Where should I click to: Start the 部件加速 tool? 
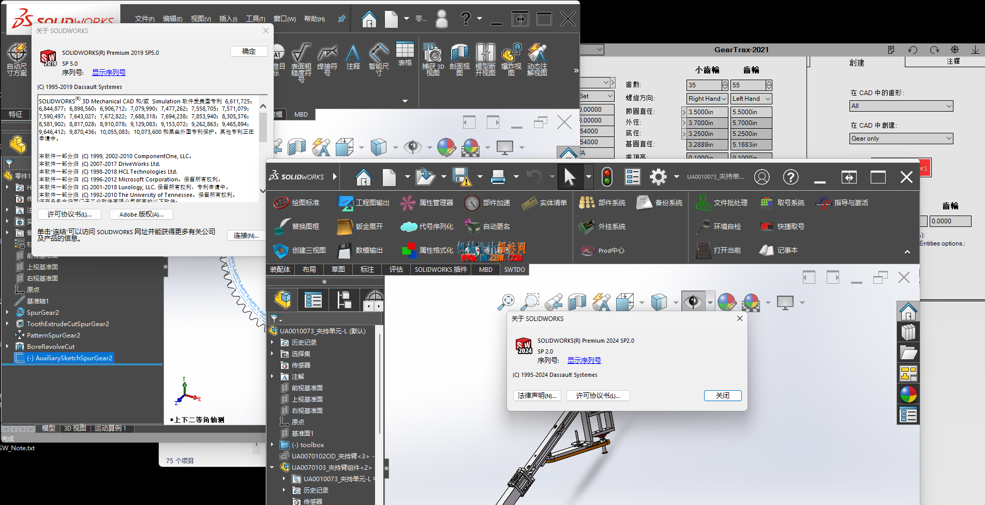(487, 203)
